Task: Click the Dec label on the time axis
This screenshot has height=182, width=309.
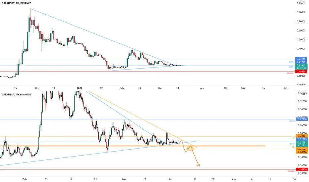Action: (37, 88)
